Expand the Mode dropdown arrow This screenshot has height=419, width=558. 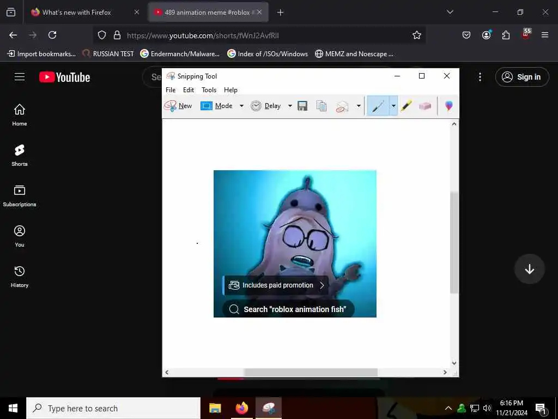point(241,106)
